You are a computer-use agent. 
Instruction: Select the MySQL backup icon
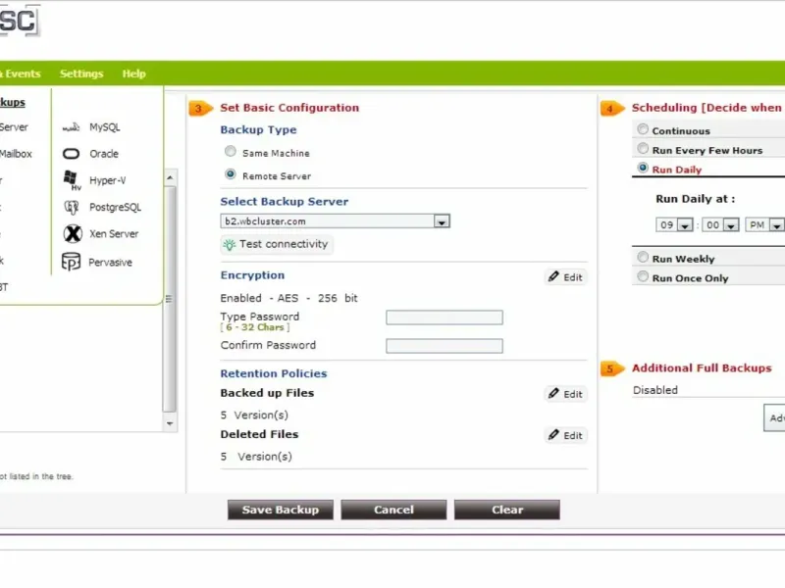[71, 127]
